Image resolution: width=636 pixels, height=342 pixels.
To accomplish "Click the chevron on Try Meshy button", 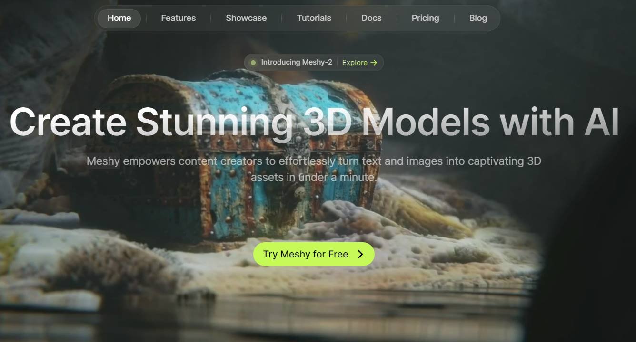I will [360, 254].
